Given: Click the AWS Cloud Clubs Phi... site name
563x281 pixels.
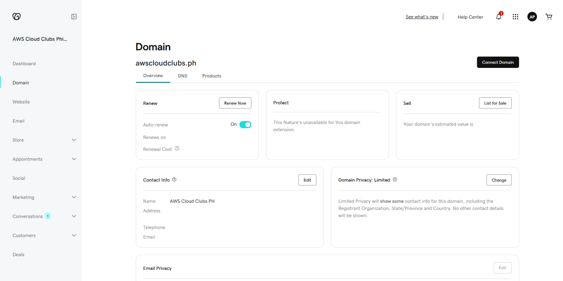Looking at the screenshot, I should point(40,39).
